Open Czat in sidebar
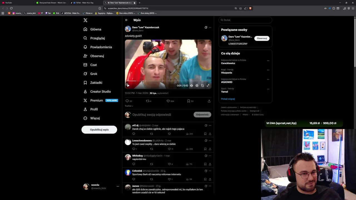The height and width of the screenshot is (200, 356). point(90,65)
